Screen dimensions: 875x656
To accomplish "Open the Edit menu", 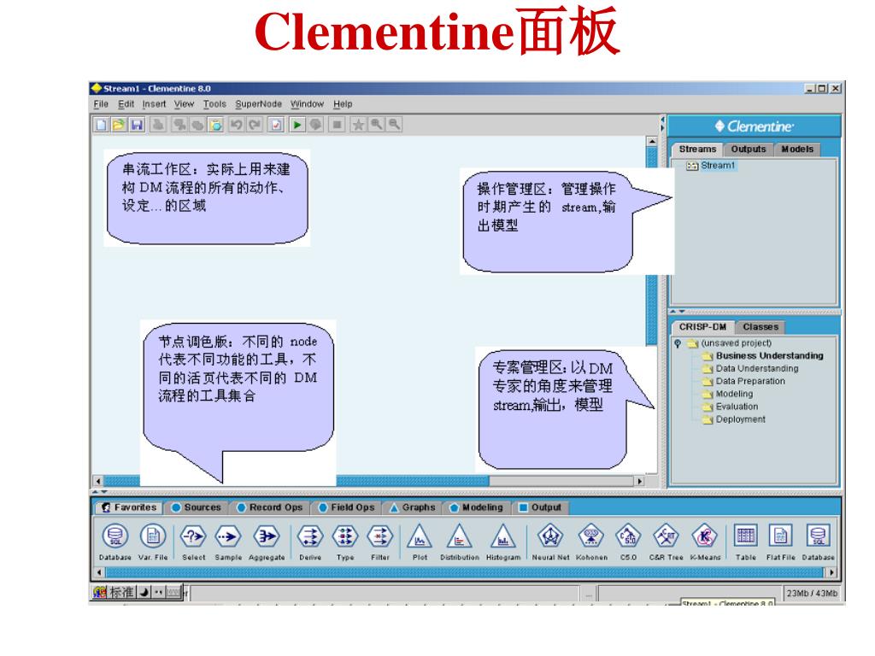I will [x=126, y=103].
